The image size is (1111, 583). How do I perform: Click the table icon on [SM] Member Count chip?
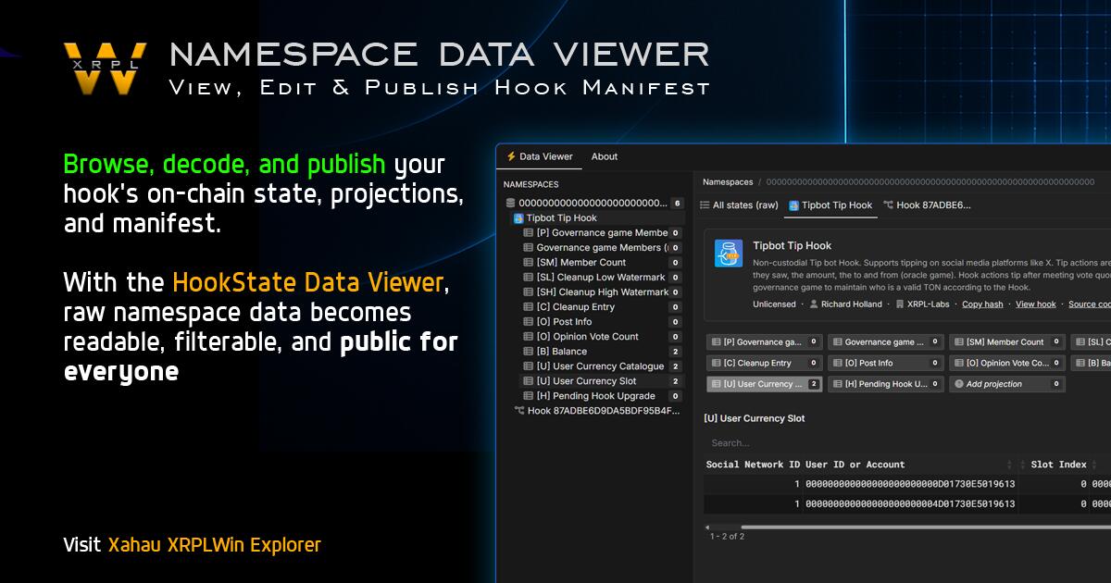[958, 342]
